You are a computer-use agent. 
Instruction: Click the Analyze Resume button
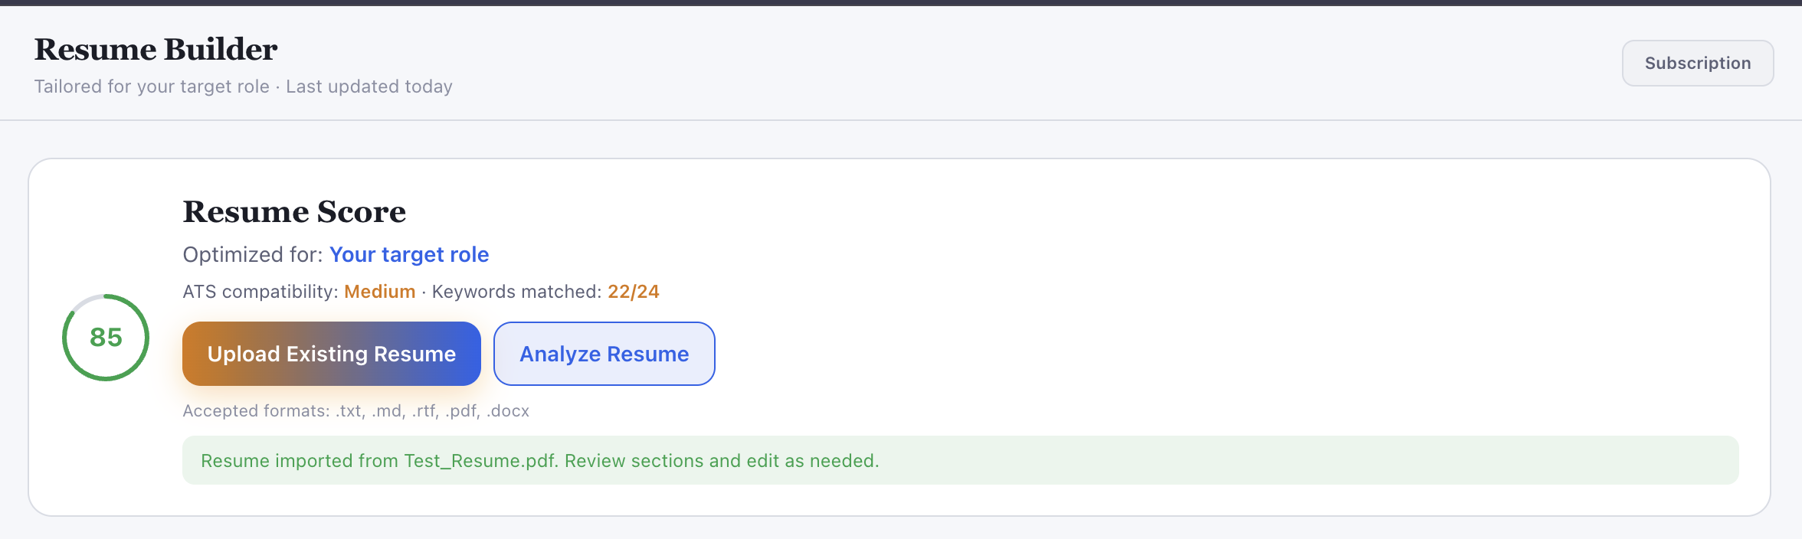[x=604, y=353]
